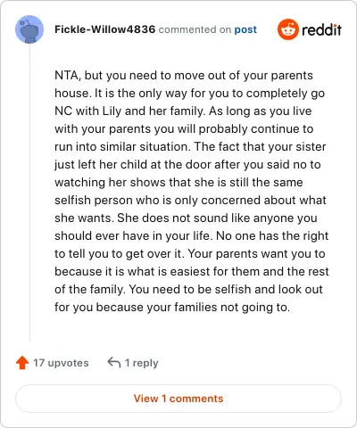Collapse thread via vertical line below avatar
Screen dimensions: 357x428
(x=29, y=193)
